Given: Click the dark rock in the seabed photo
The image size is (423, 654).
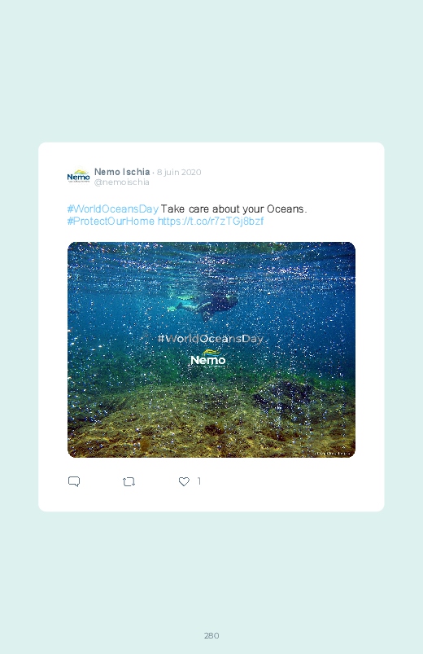Looking at the screenshot, I should click(283, 397).
